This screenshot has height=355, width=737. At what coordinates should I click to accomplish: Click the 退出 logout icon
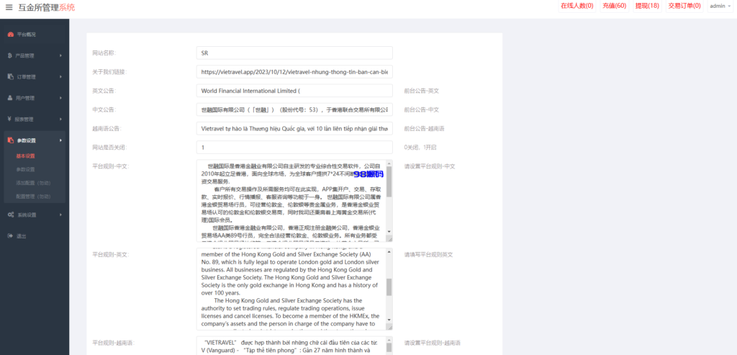(10, 235)
